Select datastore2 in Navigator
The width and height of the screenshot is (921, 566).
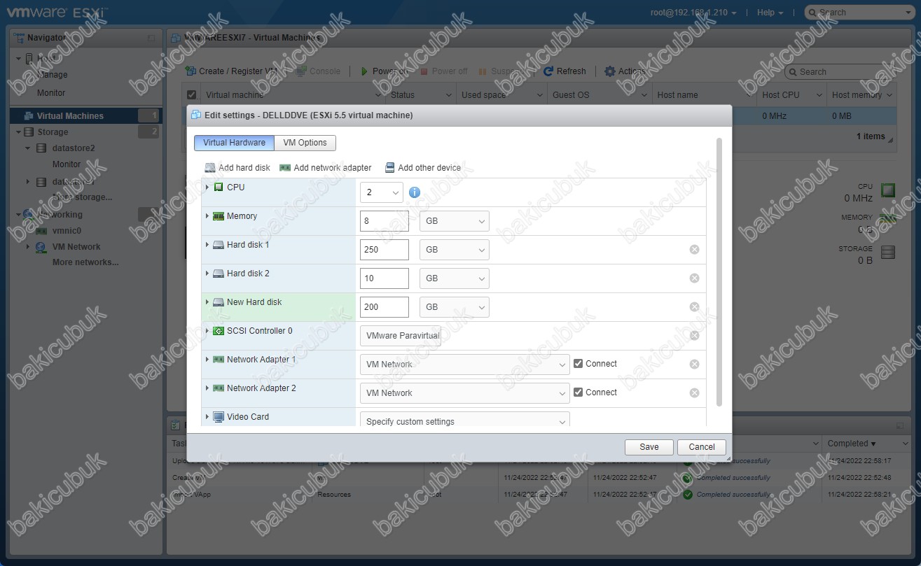click(x=74, y=148)
